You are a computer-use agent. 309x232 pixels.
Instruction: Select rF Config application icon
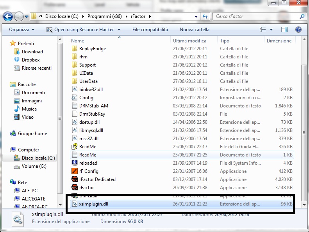click(x=75, y=171)
